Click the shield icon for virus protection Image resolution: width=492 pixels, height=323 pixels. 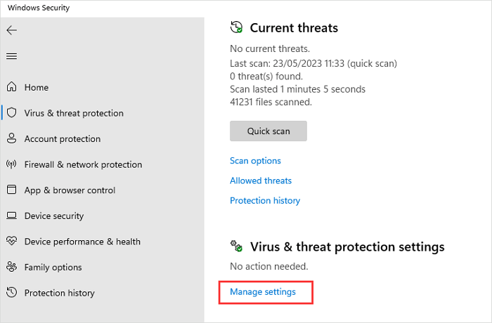pos(11,113)
